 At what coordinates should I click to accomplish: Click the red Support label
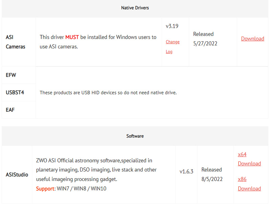pyautogui.click(x=45, y=189)
